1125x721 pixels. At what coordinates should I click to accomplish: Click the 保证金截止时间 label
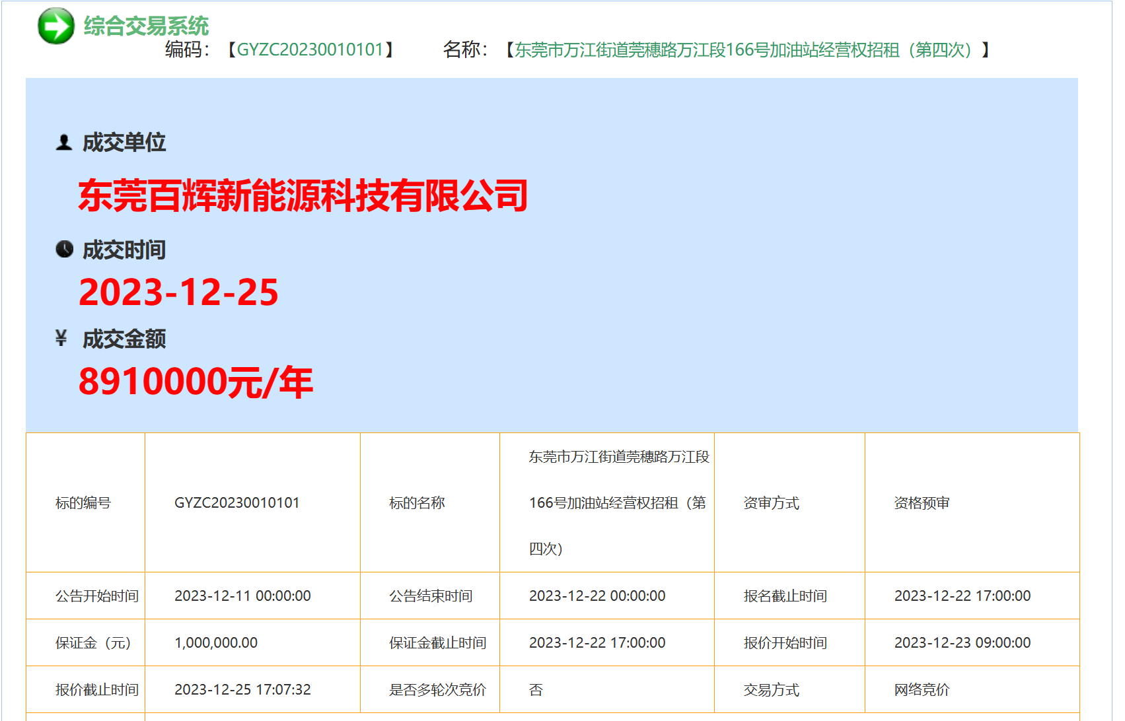click(x=438, y=643)
